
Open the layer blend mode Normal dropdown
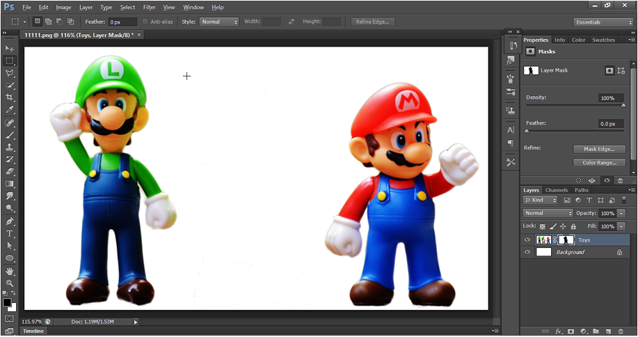click(x=548, y=213)
